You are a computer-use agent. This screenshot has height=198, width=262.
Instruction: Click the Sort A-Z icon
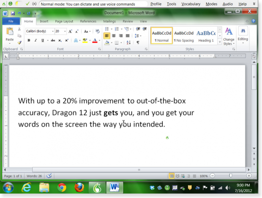click(x=128, y=43)
